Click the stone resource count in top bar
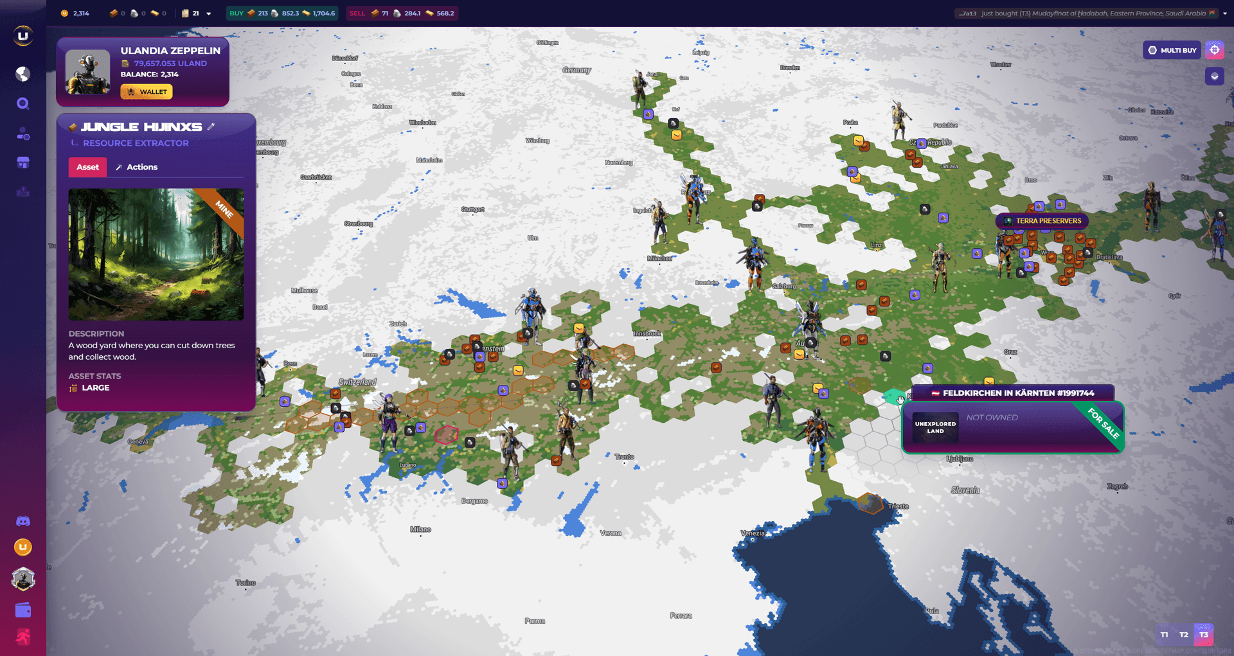The width and height of the screenshot is (1234, 656). (138, 13)
